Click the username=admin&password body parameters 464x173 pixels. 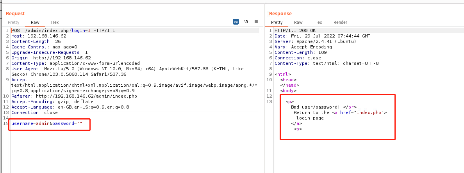pos(47,124)
